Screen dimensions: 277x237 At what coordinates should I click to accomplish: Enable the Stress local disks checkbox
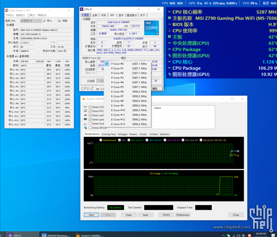(x=90, y=123)
